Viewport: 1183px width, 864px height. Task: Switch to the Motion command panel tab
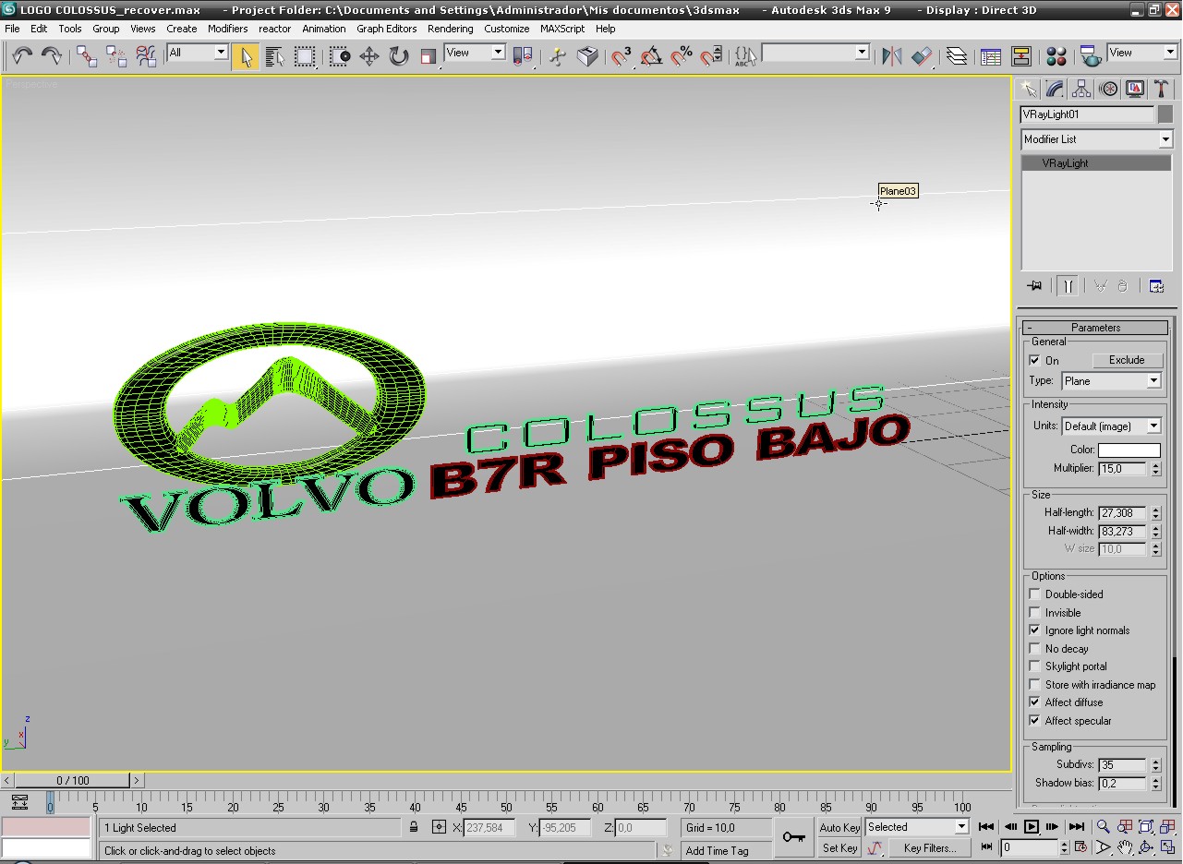1108,89
